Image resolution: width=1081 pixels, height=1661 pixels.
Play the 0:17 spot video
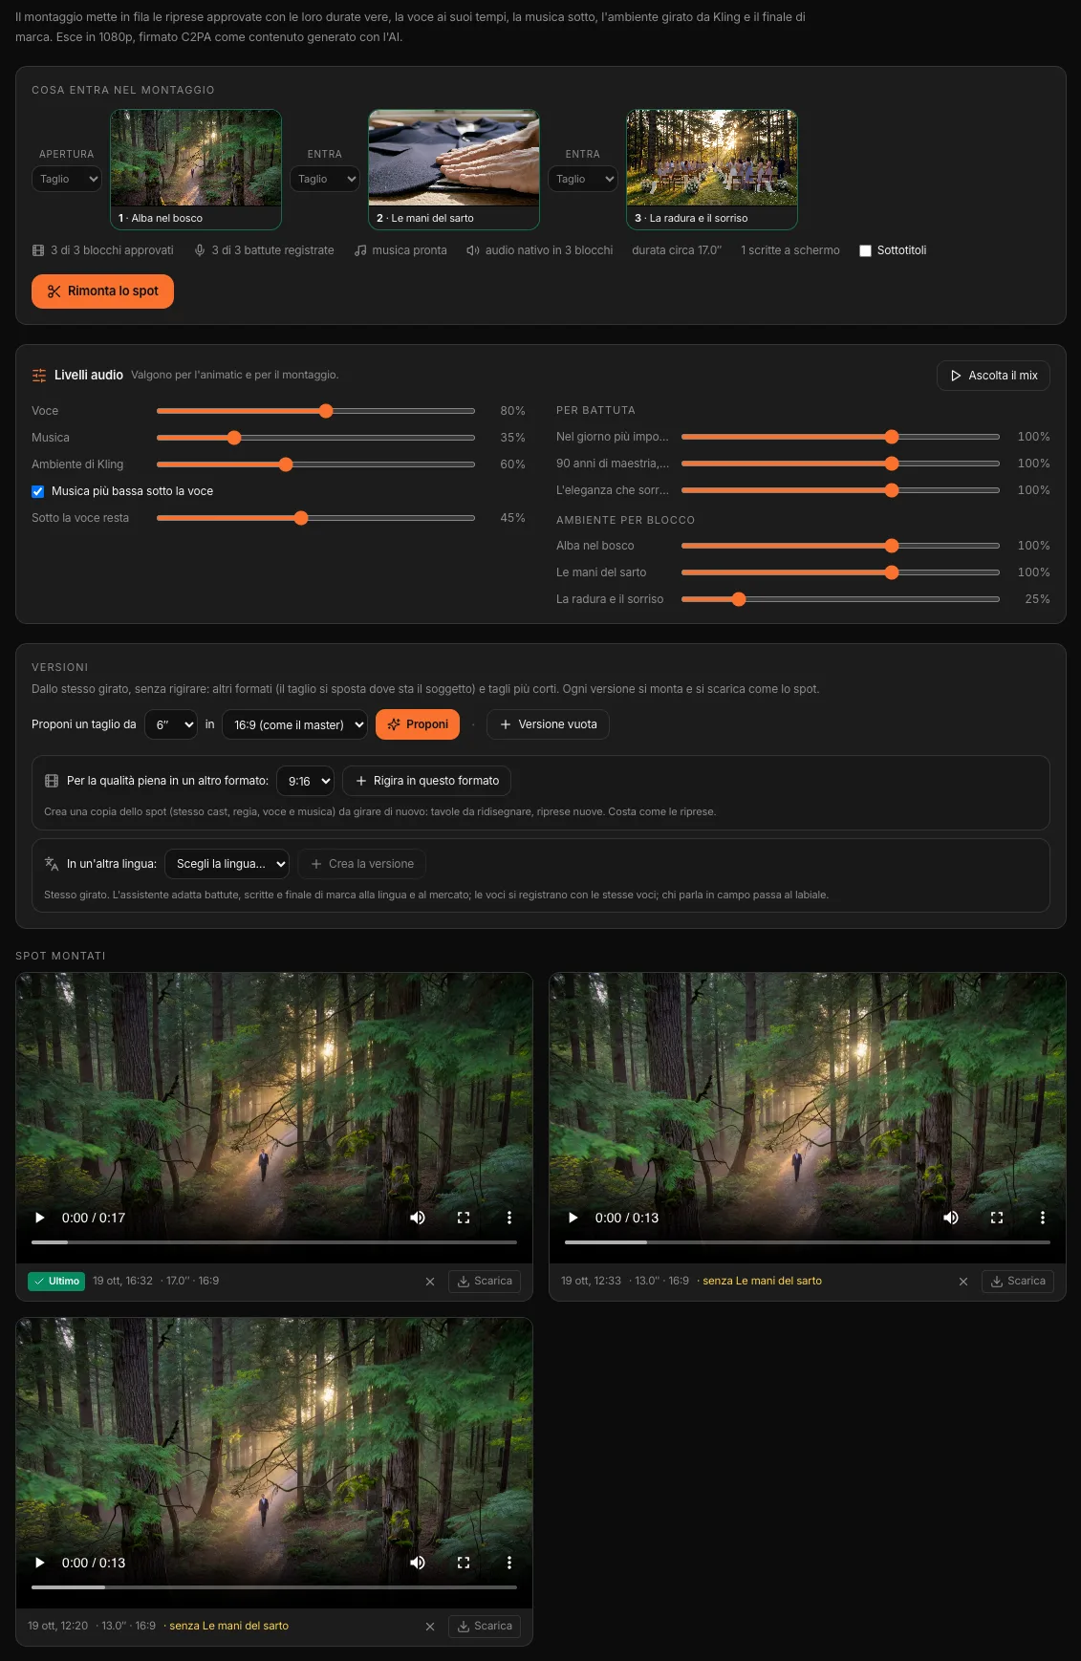tap(40, 1218)
